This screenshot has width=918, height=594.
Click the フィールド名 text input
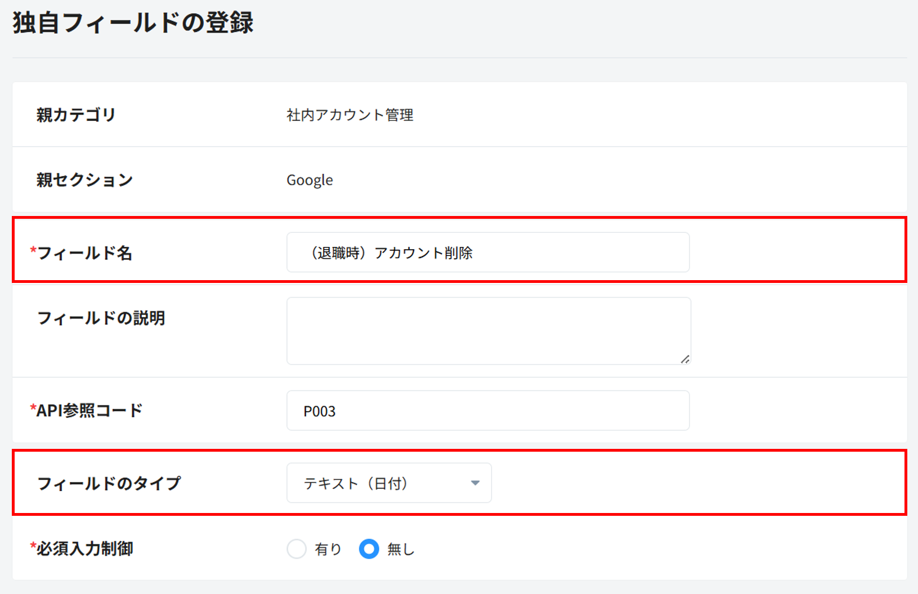point(487,253)
